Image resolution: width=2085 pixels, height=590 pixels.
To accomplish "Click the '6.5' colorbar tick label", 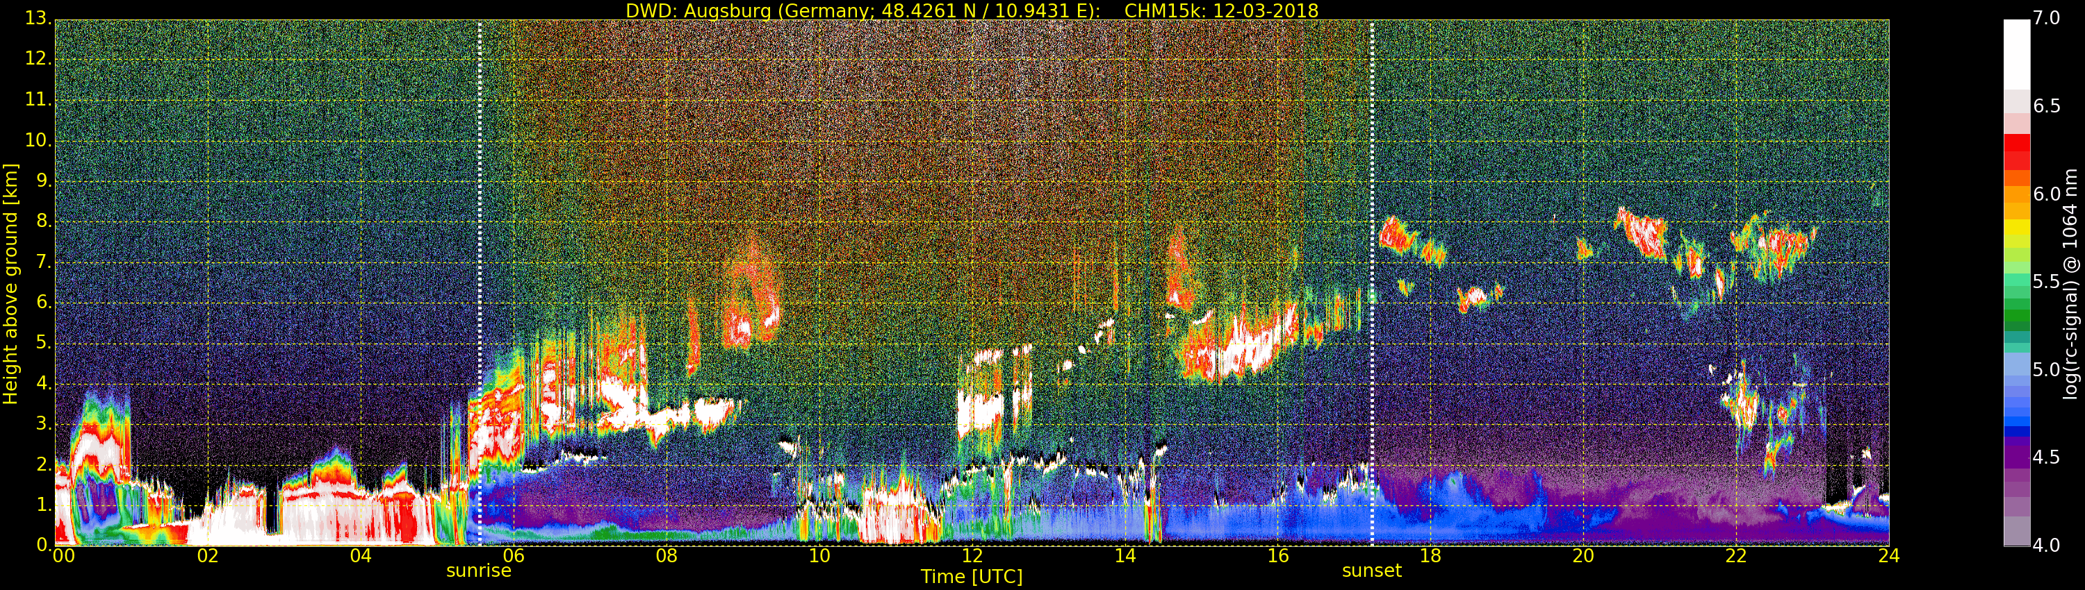I will coord(2046,106).
